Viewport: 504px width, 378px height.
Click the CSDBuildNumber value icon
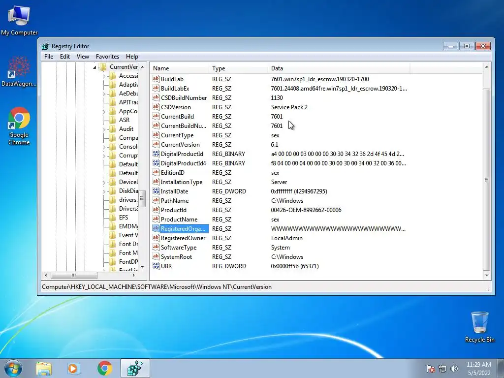pos(156,97)
